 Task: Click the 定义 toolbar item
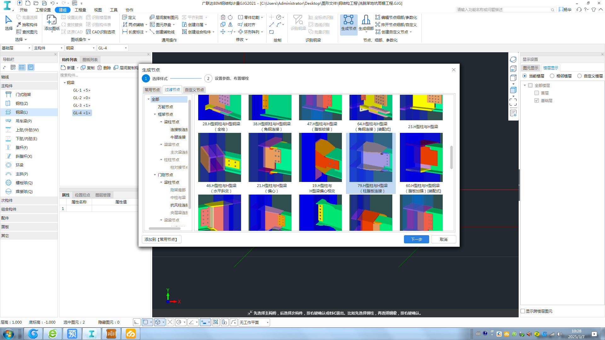pyautogui.click(x=129, y=17)
